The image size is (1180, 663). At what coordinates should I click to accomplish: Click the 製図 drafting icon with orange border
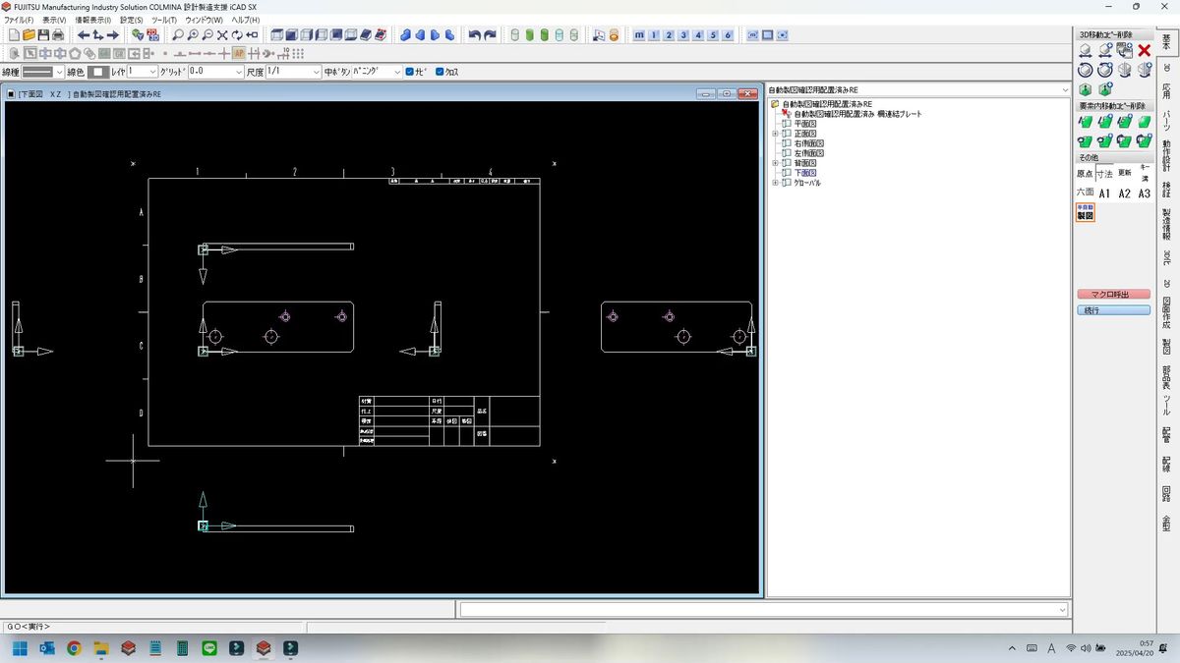coord(1086,212)
